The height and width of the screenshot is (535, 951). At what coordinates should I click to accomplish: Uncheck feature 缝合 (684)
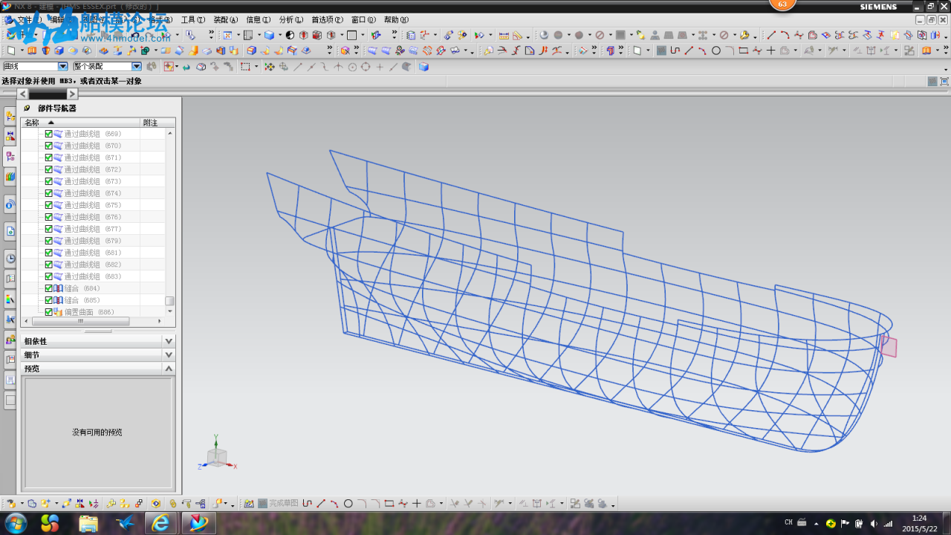49,288
